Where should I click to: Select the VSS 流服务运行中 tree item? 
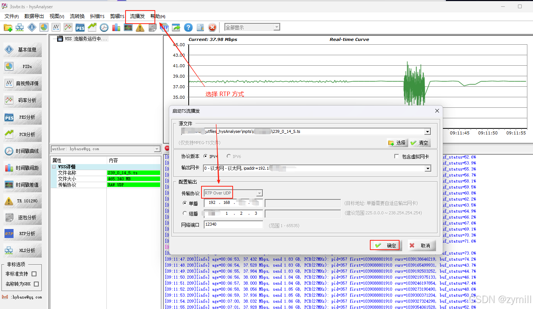[82, 39]
